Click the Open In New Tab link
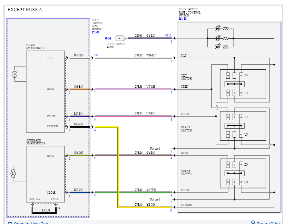Image resolution: width=284 pixels, height=224 pixels. pos(31,223)
